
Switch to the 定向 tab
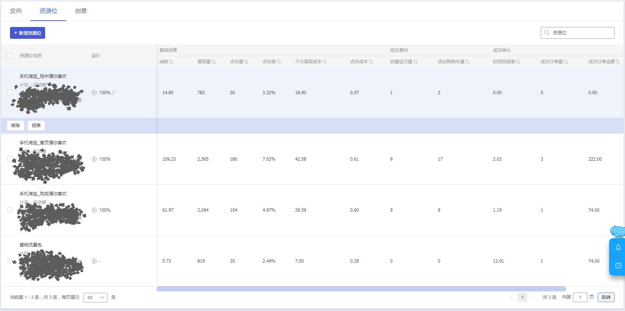pos(16,11)
